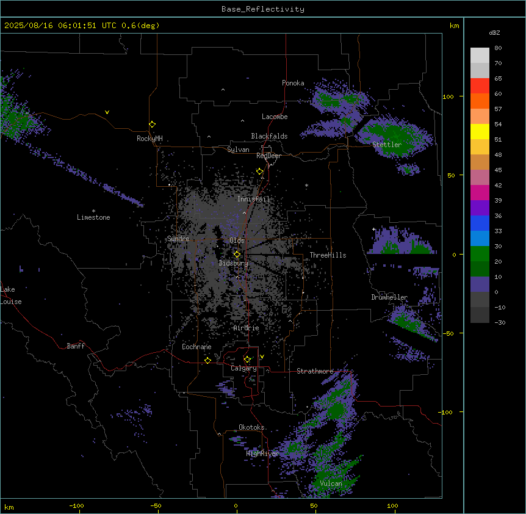Click the Sundre town label

coord(178,239)
